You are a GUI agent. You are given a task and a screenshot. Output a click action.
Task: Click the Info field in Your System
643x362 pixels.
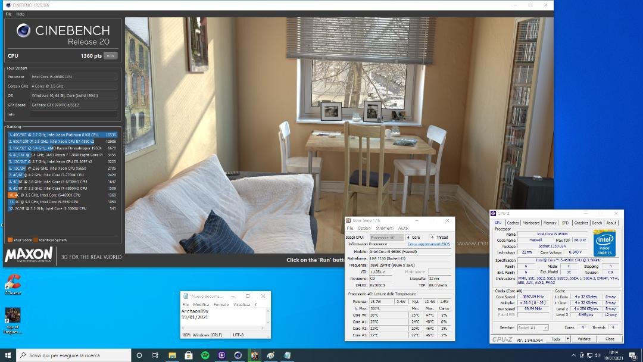(74, 114)
